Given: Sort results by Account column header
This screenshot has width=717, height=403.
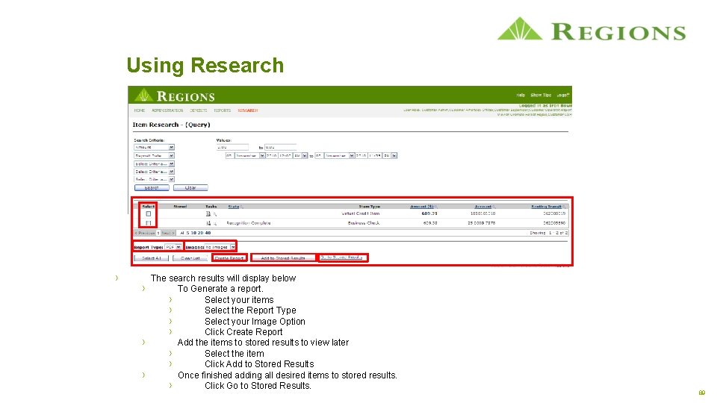Looking at the screenshot, I should [x=483, y=207].
